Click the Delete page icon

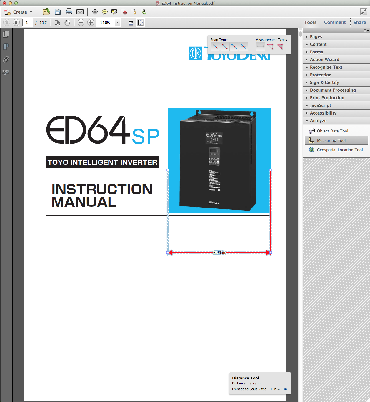[x=124, y=12]
